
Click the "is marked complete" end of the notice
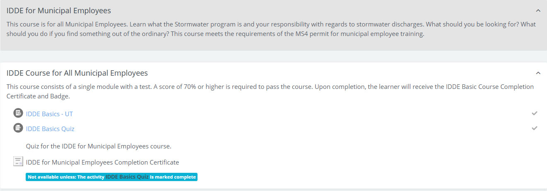point(173,177)
